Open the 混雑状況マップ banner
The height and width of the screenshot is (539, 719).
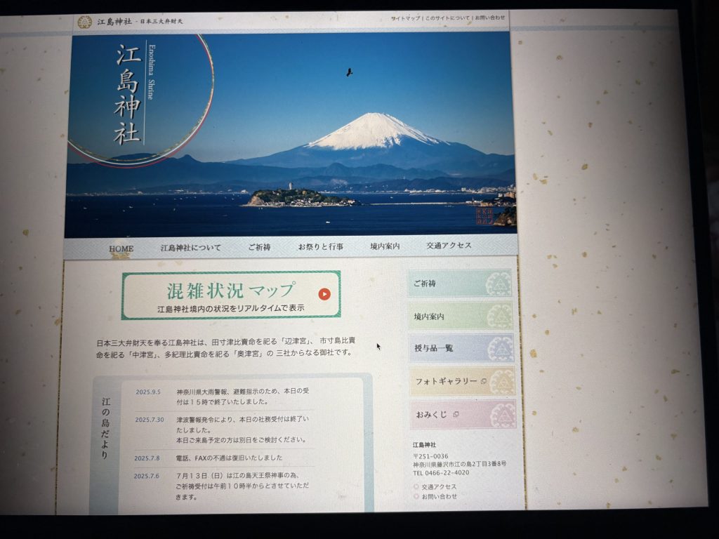[x=231, y=295]
